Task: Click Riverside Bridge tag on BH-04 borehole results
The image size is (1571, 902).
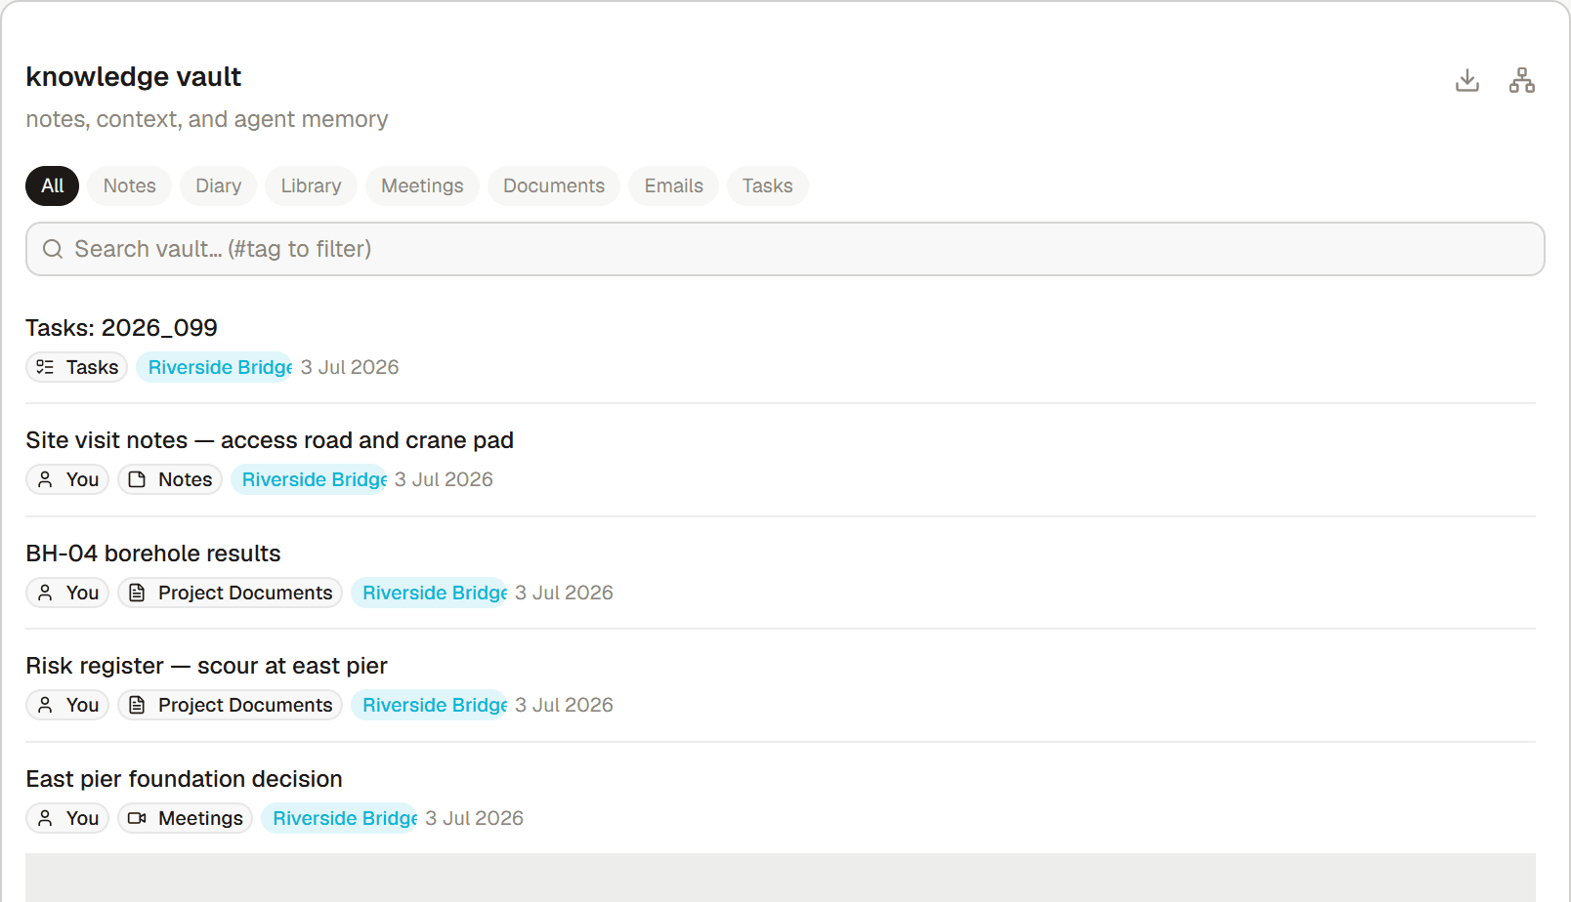Action: (430, 593)
